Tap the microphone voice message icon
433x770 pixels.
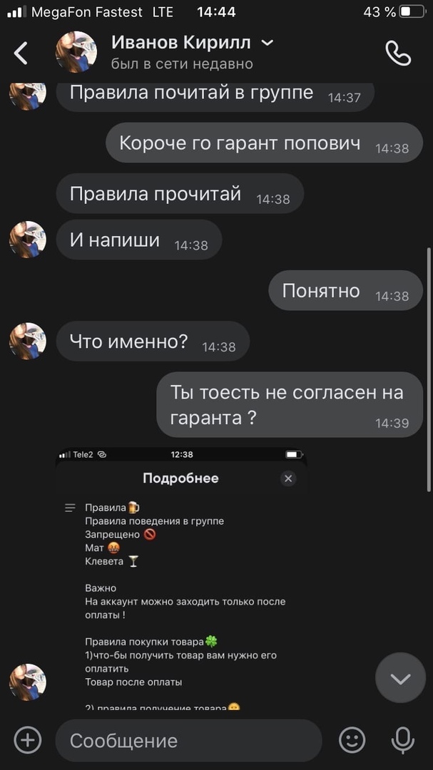pyautogui.click(x=402, y=740)
